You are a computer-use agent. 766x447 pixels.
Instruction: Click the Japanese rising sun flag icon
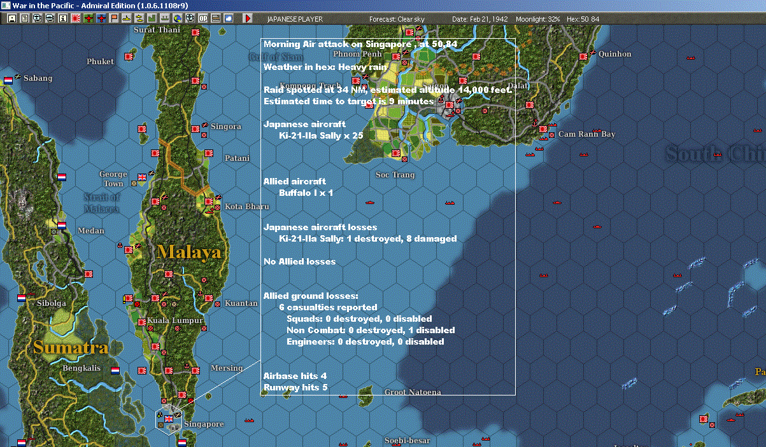(75, 18)
